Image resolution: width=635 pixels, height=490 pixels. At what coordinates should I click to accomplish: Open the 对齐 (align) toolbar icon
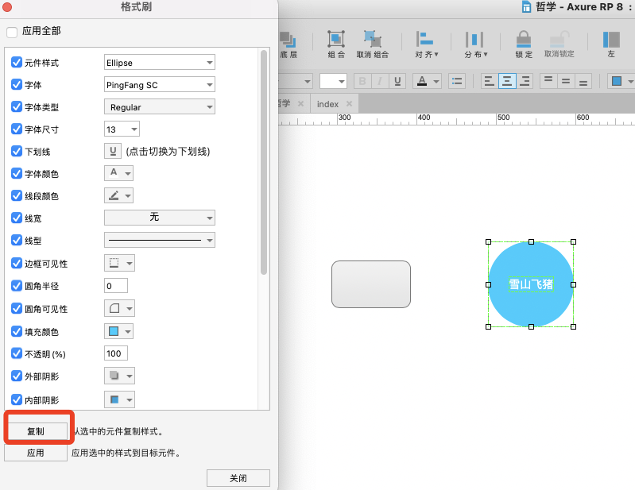tap(424, 40)
